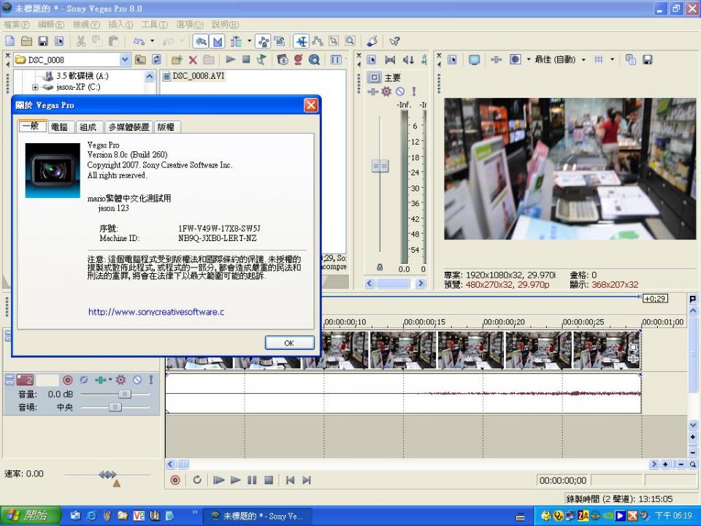Save the preview snapshot to file
This screenshot has height=526, width=701.
(x=647, y=60)
